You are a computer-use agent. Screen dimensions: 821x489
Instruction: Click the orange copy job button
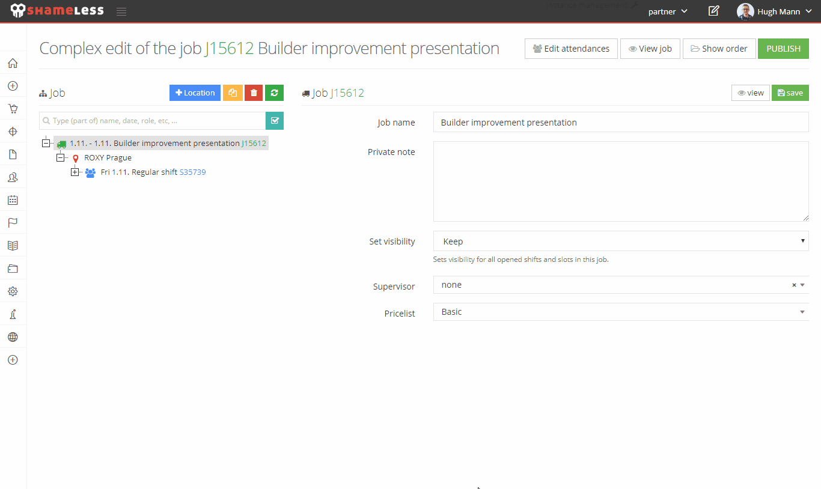point(233,93)
